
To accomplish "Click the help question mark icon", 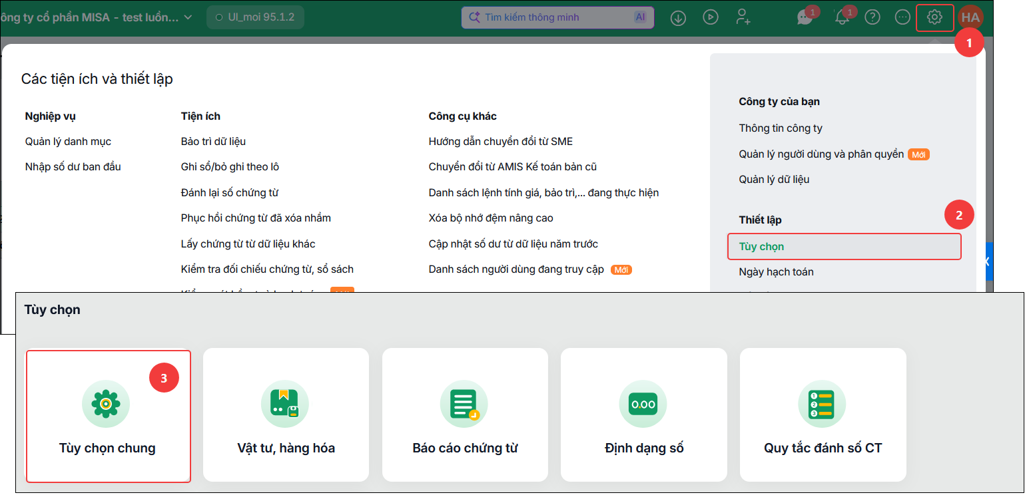I will (872, 17).
